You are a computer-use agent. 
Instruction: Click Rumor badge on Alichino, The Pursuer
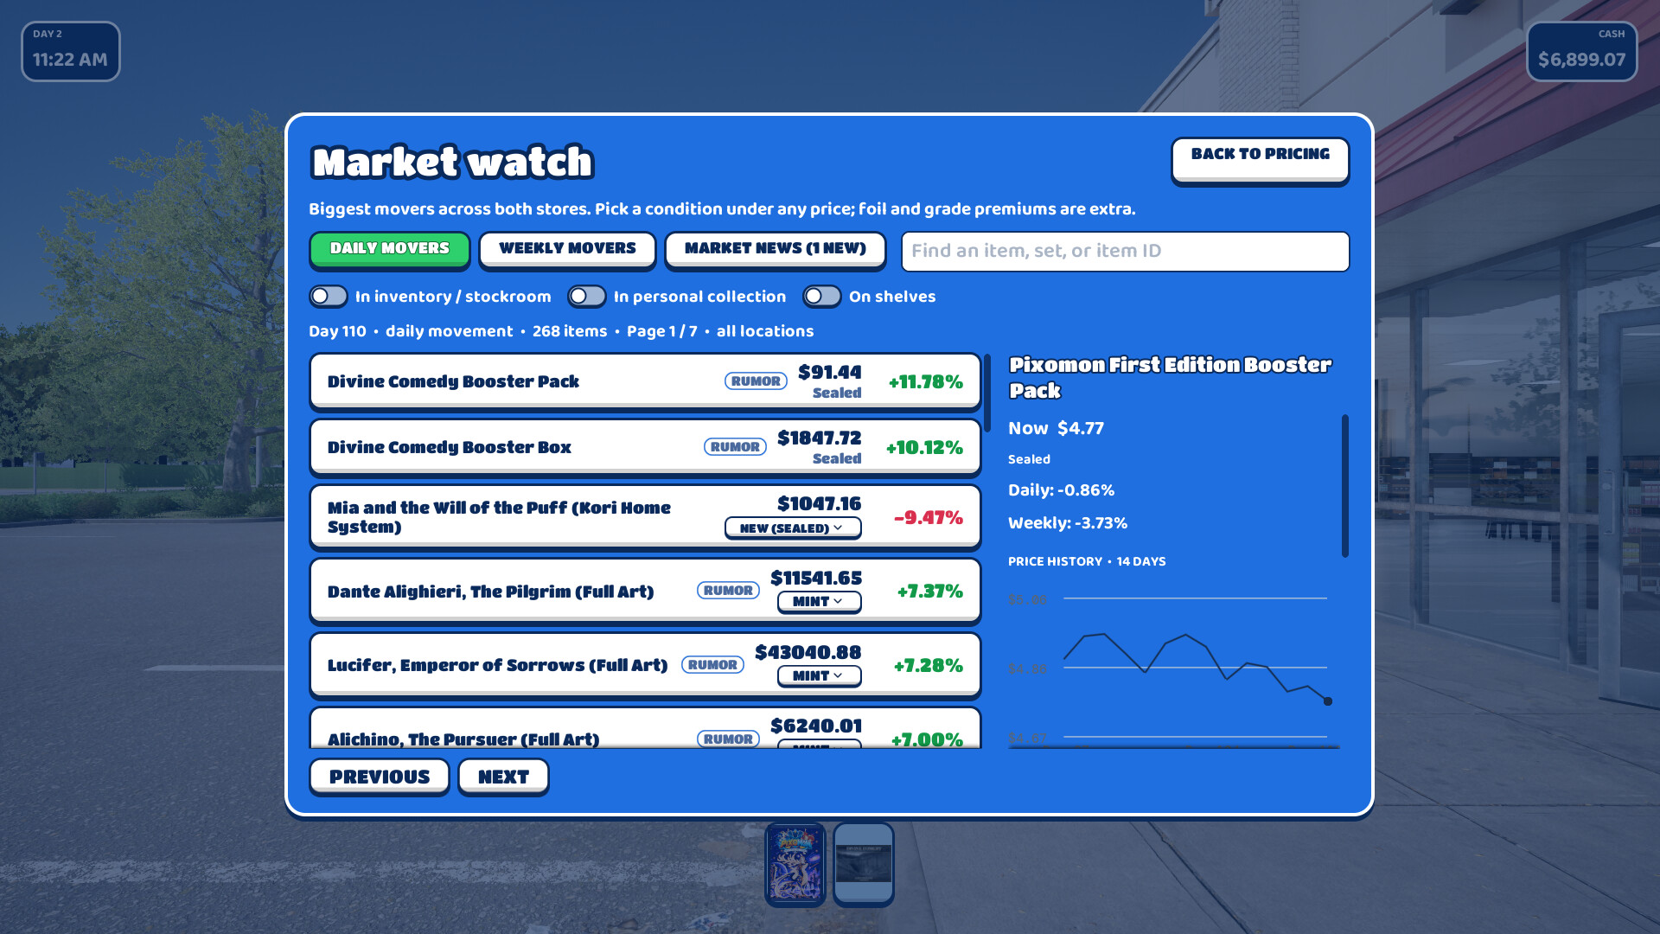728,739
